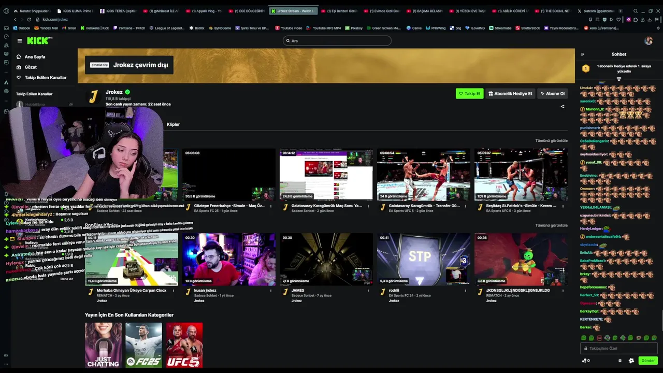Image resolution: width=663 pixels, height=373 pixels.
Task: Reload the current page
Action: click(29, 19)
